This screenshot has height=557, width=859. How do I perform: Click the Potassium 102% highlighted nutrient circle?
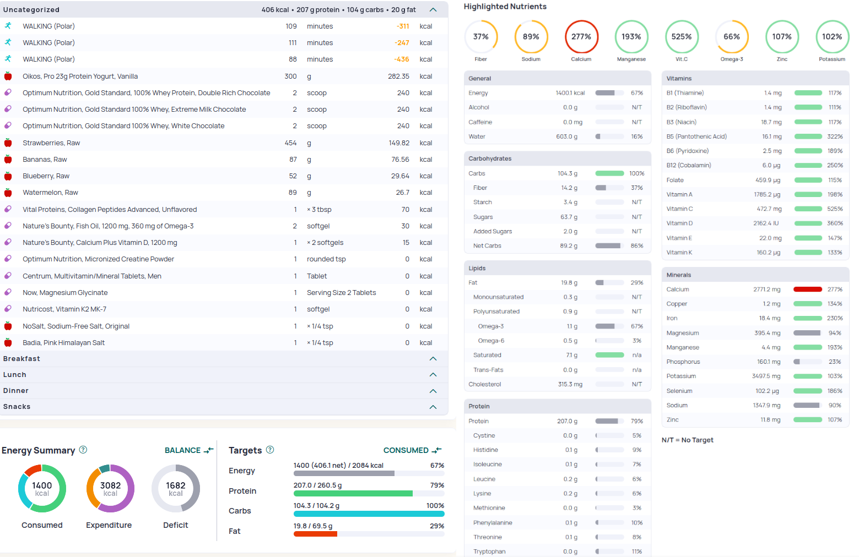pos(832,37)
